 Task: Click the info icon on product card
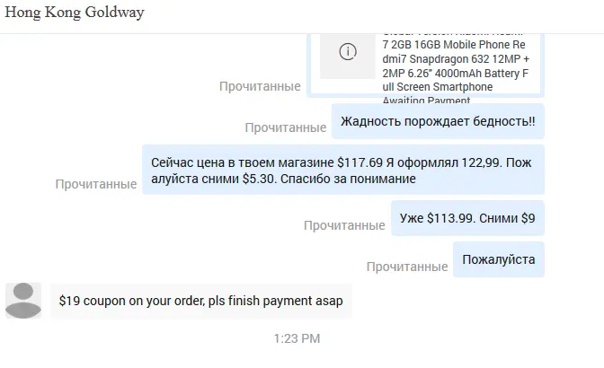tap(348, 51)
